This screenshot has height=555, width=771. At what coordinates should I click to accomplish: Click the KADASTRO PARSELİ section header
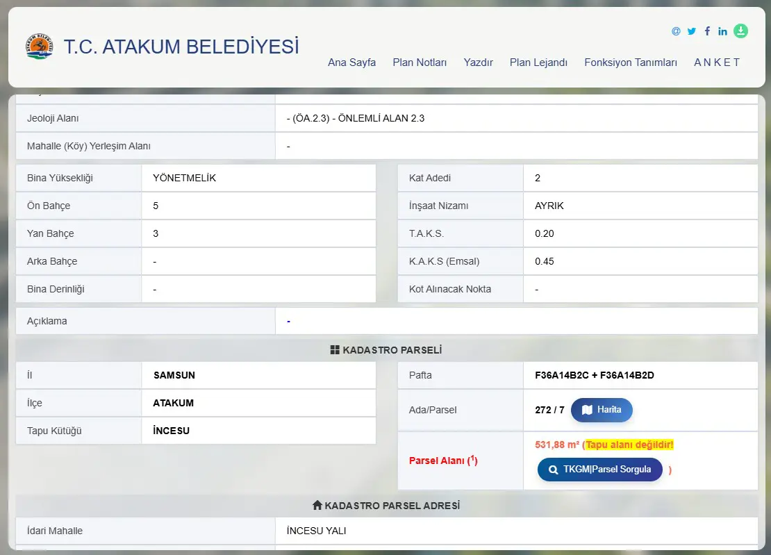[386, 350]
